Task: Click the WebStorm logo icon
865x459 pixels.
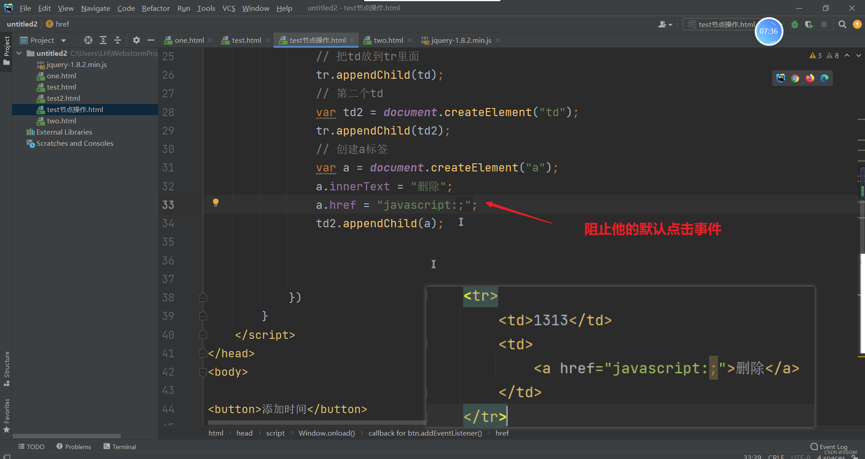Action: 9,8
